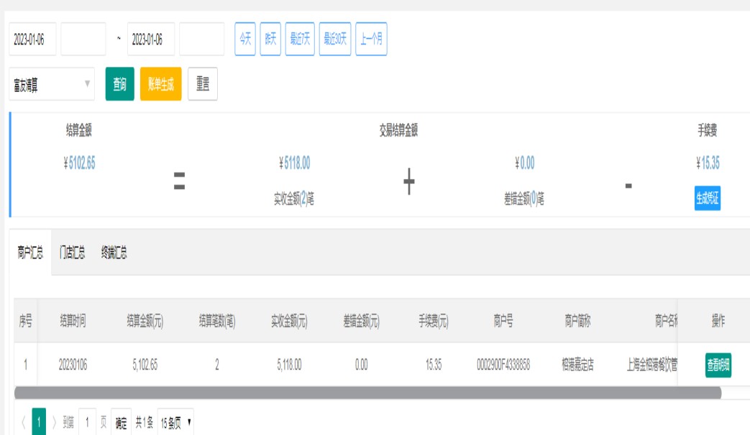This screenshot has width=750, height=435.
Task: Open 查看明细 for the first row
Action: pos(718,365)
